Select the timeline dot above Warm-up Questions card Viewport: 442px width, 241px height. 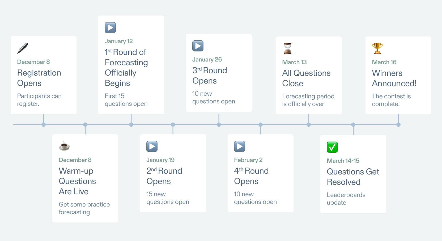coord(85,125)
